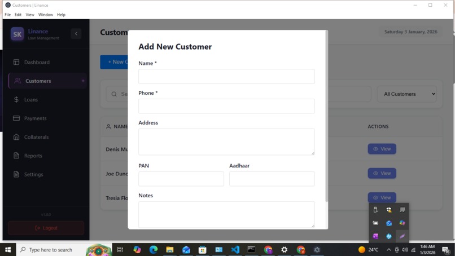Viewport: 455px width, 256px height.
Task: Click the USB eject icon in the tray popup
Action: click(375, 210)
